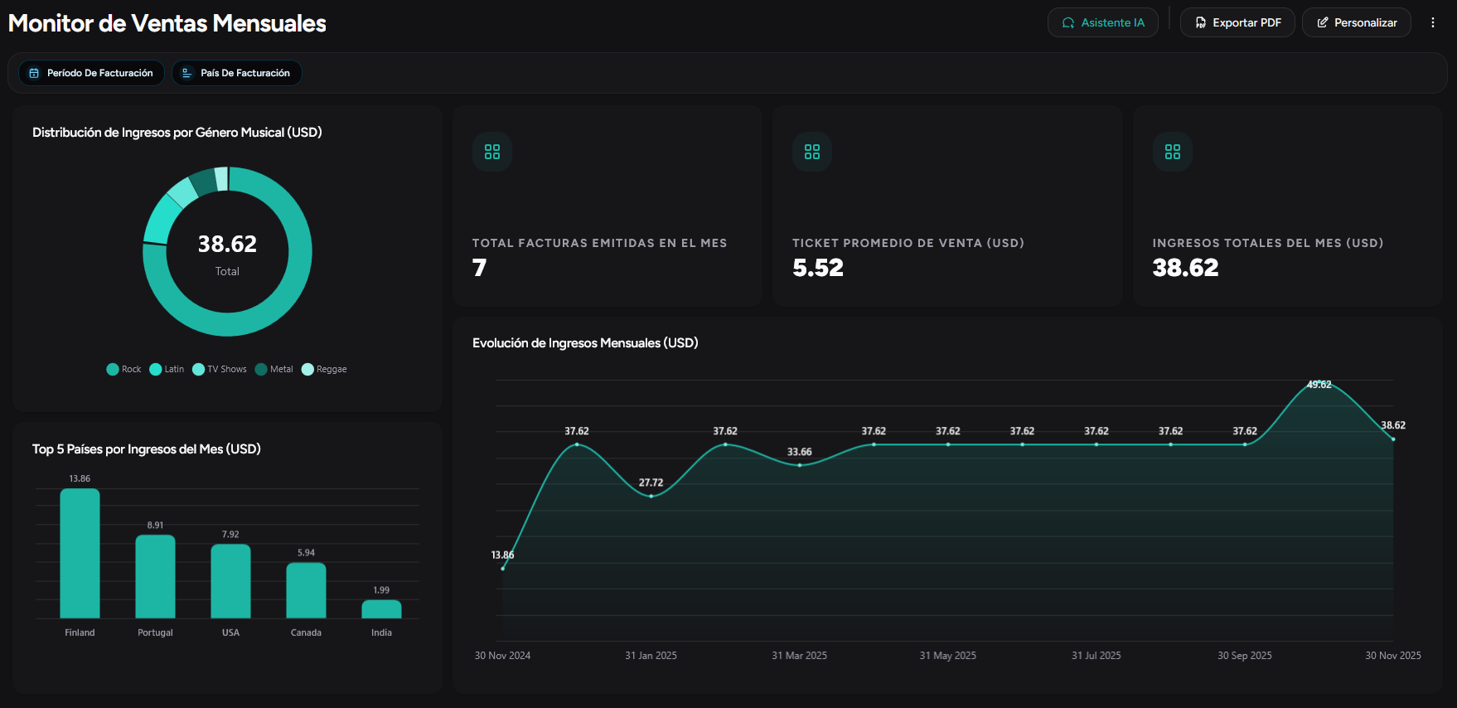Click headset icon in Asistente IA
Image resolution: width=1457 pixels, height=708 pixels.
[x=1068, y=22]
